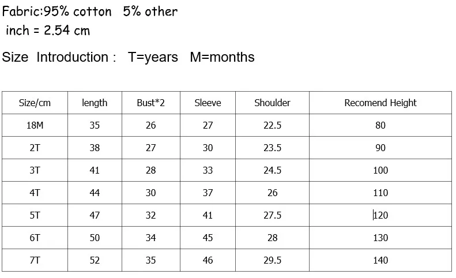Click the 3T size cell
456x278 pixels.
pyautogui.click(x=35, y=170)
